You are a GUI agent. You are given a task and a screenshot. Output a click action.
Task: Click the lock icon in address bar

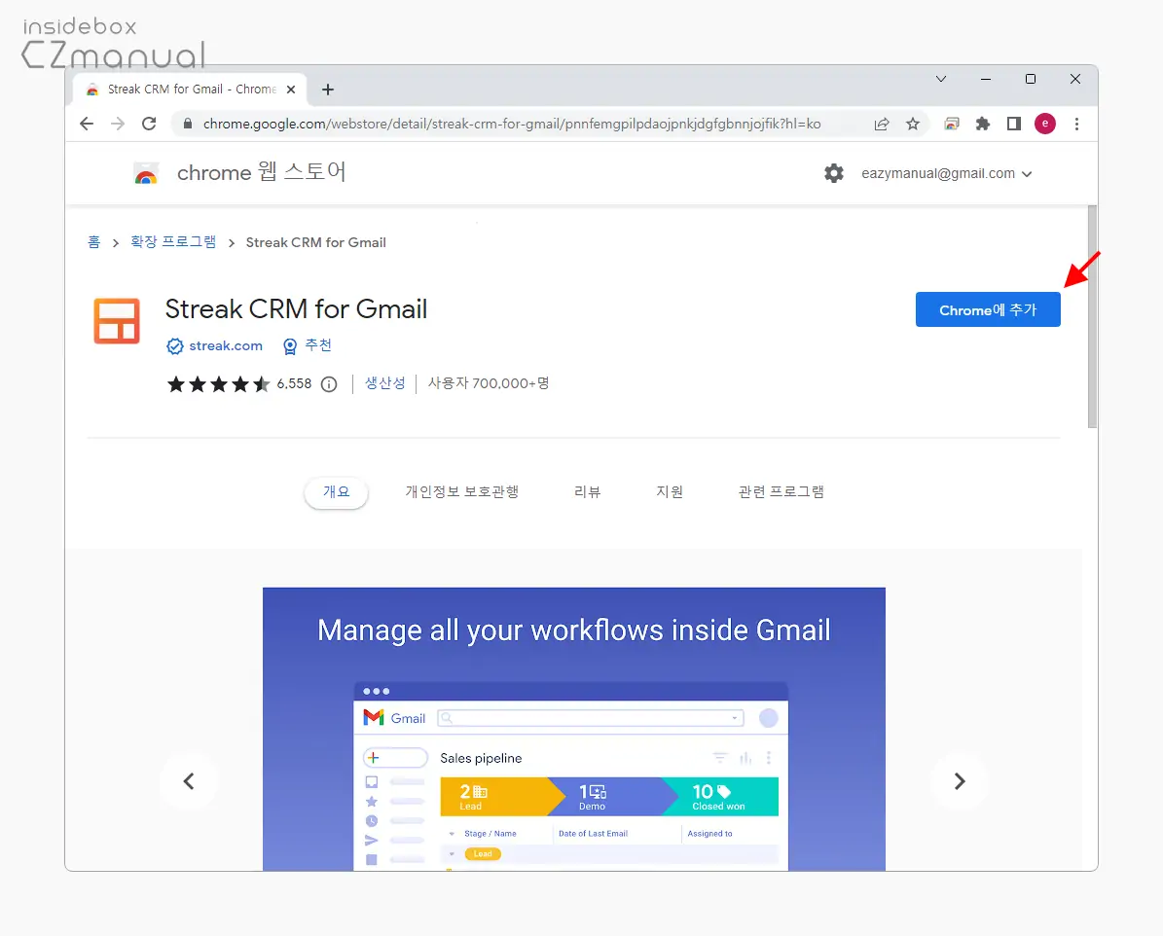click(x=188, y=124)
